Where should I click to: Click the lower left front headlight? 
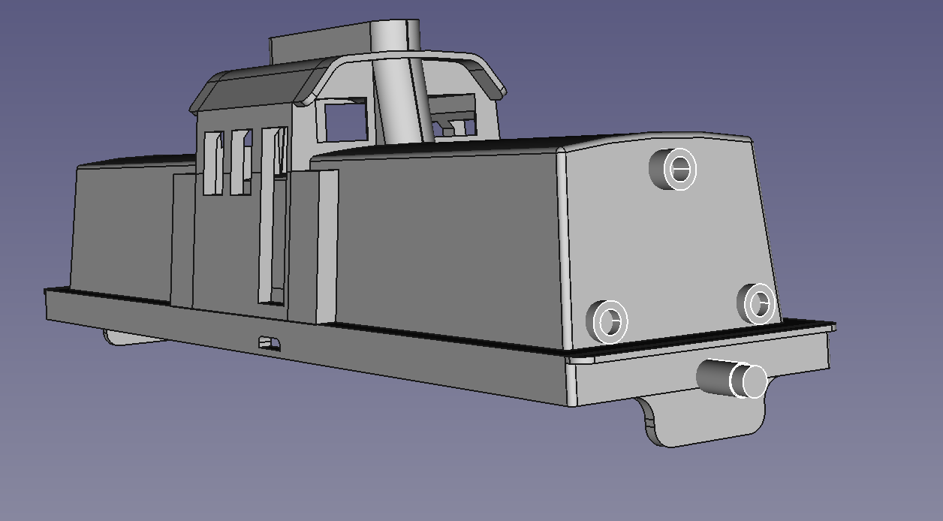[607, 321]
